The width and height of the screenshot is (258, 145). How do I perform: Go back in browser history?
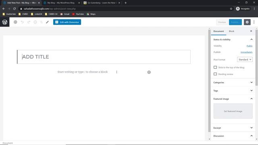pos(4,9)
